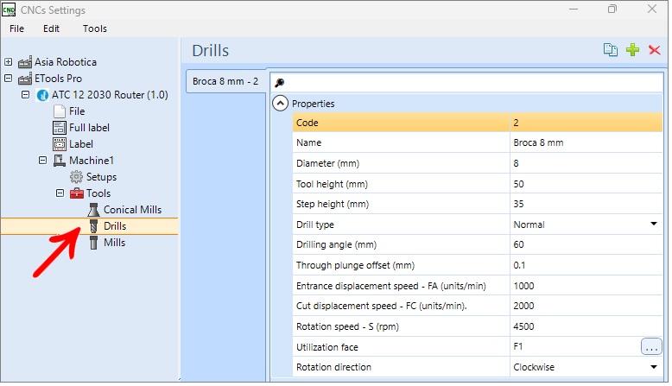Open the Tools menu in menu bar
Viewport: 672px width, 386px height.
click(x=95, y=28)
